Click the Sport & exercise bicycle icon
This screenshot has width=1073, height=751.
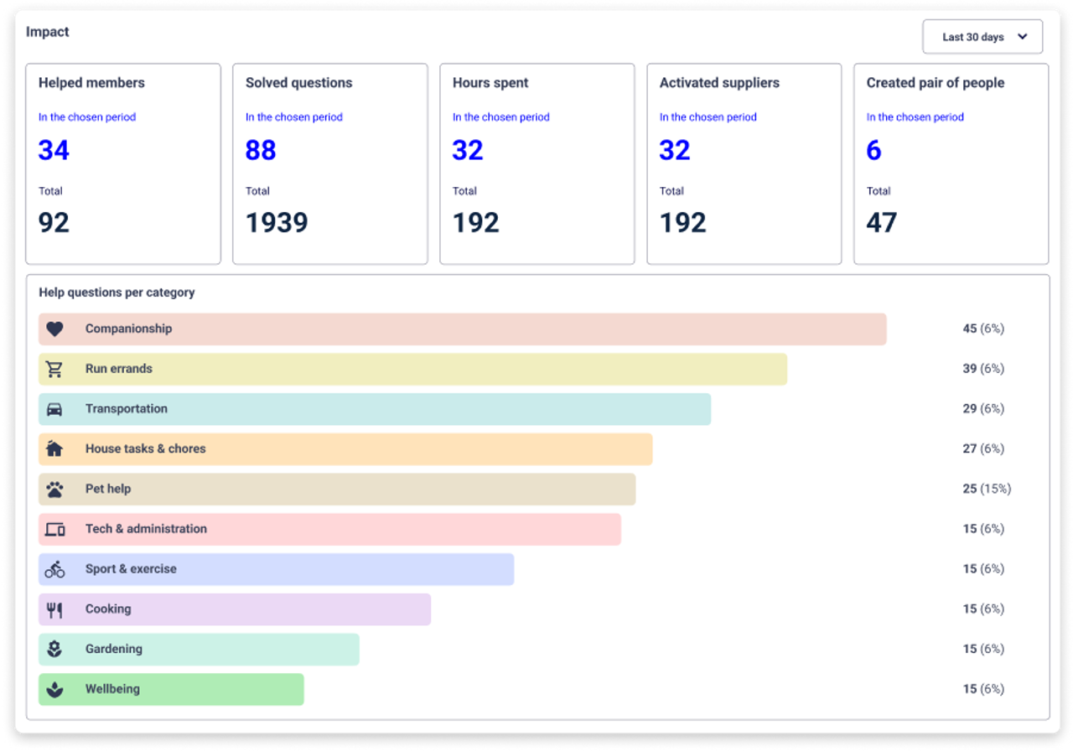[x=54, y=569]
